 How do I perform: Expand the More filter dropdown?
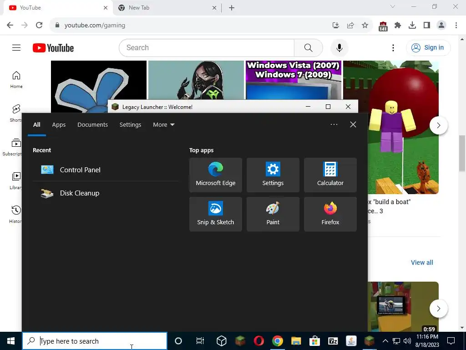163,125
